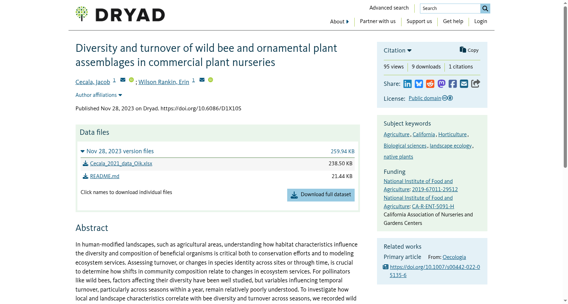Share dataset via email icon
Image resolution: width=568 pixels, height=304 pixels.
coord(464,84)
